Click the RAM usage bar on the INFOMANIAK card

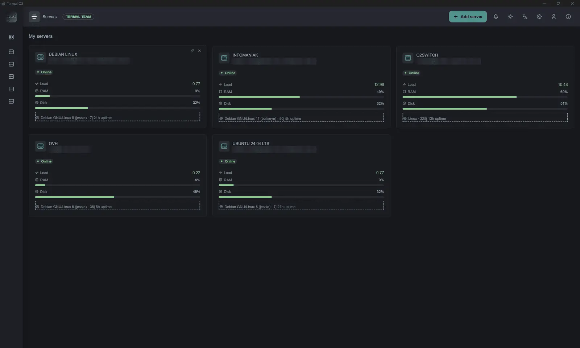point(301,97)
